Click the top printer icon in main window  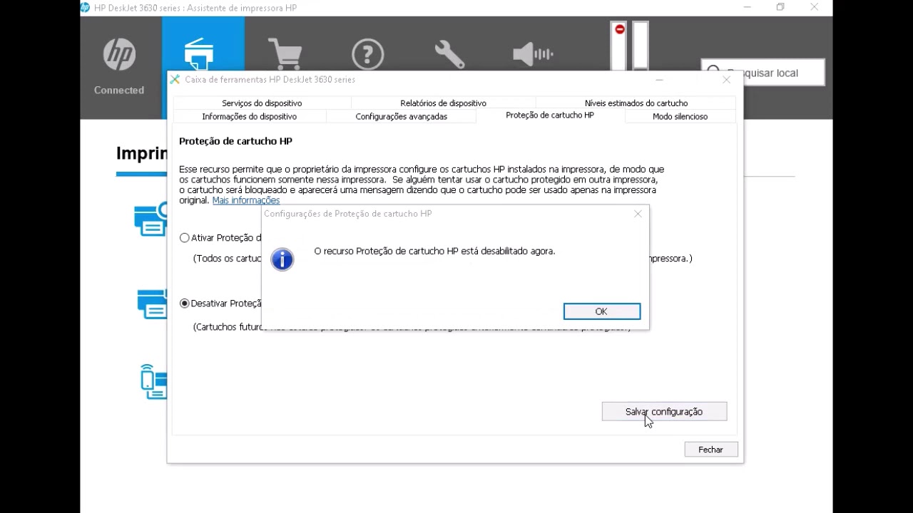(151, 219)
